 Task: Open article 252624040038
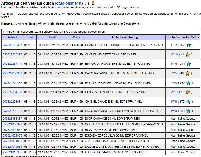(12, 147)
